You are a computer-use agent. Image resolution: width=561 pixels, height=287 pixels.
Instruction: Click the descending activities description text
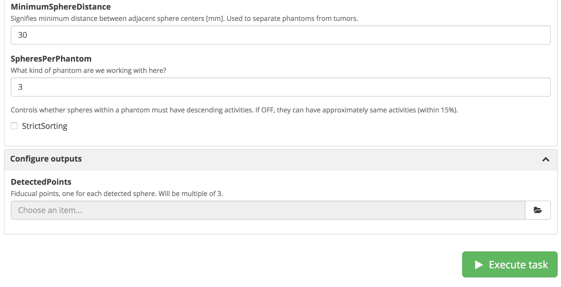(x=234, y=110)
